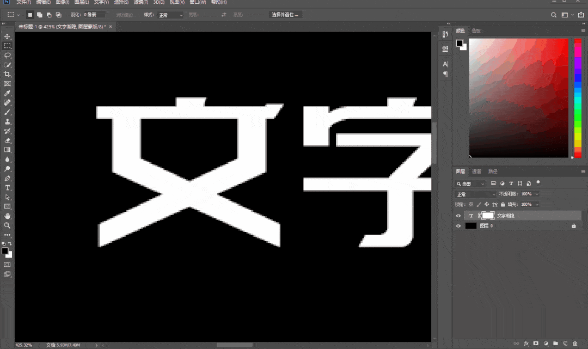Toggle the lock all layer button
The width and height of the screenshot is (588, 349).
[503, 205]
